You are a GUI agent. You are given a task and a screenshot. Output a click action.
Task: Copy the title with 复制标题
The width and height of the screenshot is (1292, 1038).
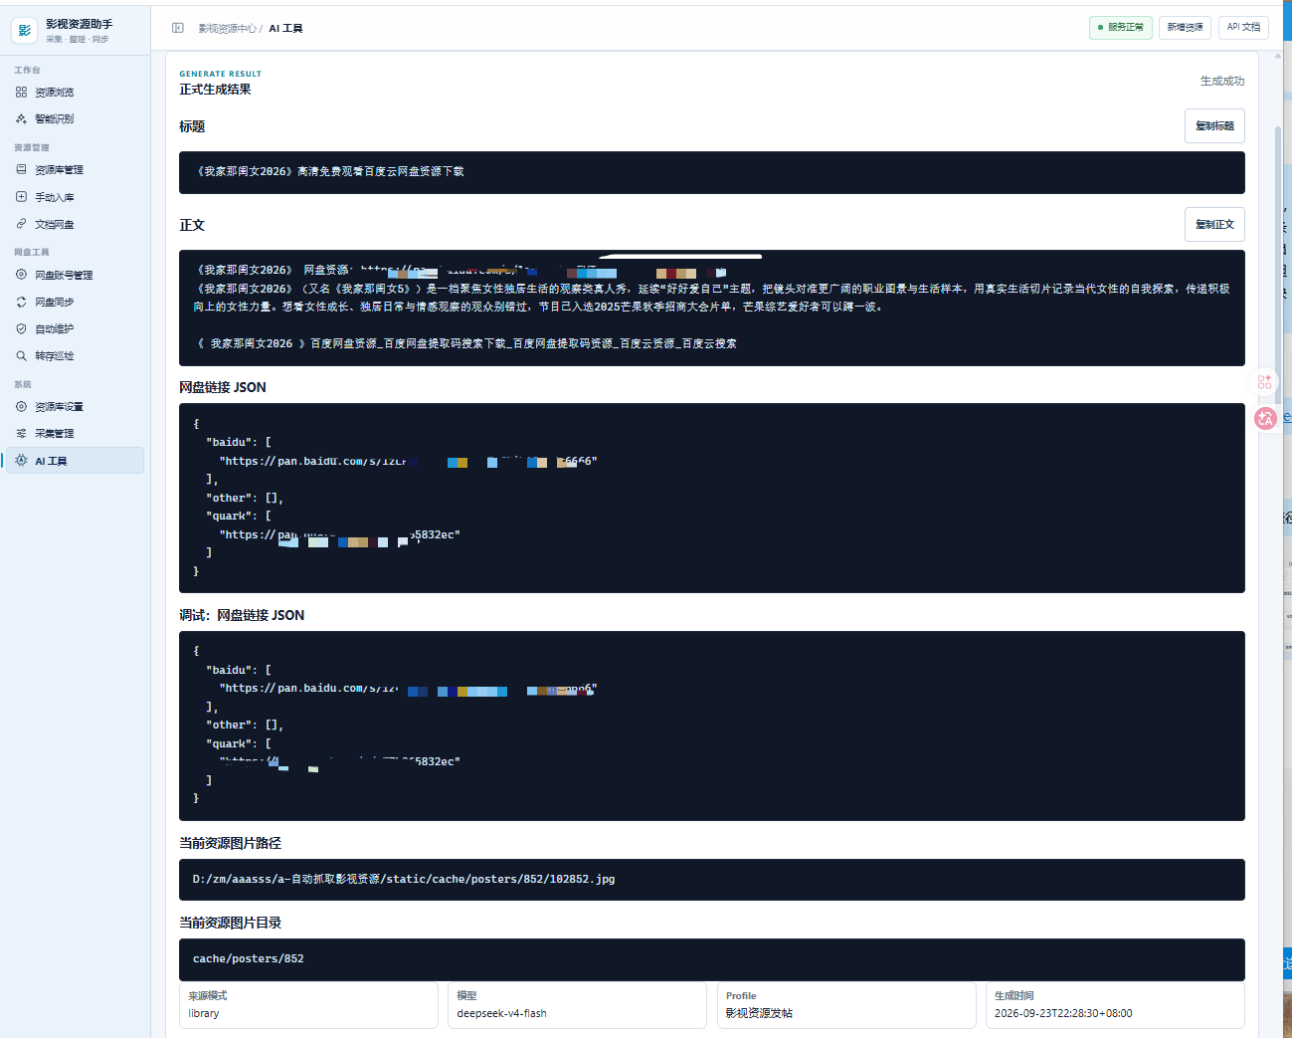pos(1214,126)
